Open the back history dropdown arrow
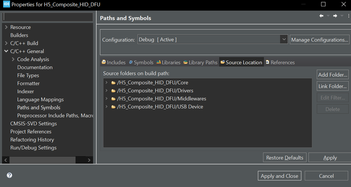 328,16
